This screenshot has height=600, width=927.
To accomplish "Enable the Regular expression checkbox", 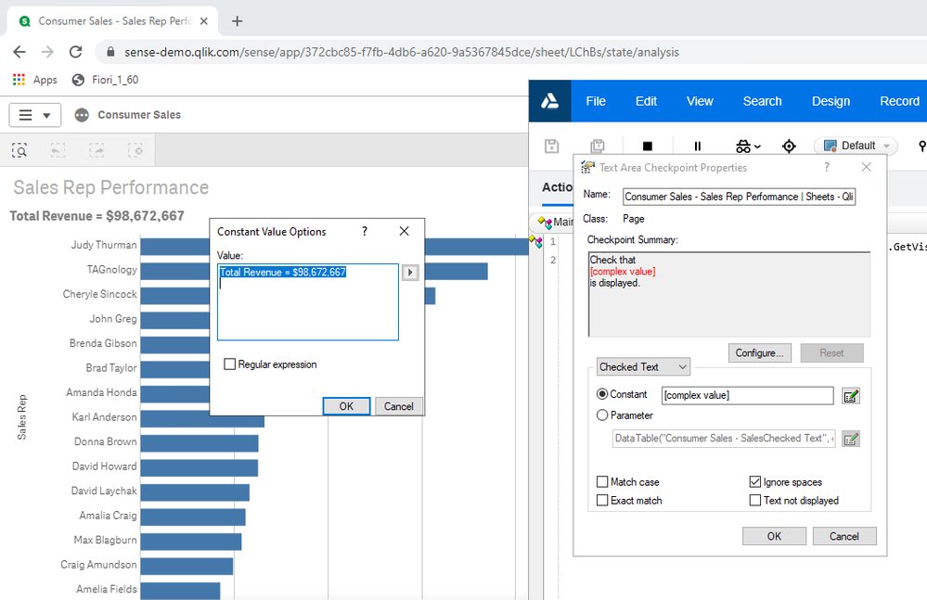I will (230, 364).
